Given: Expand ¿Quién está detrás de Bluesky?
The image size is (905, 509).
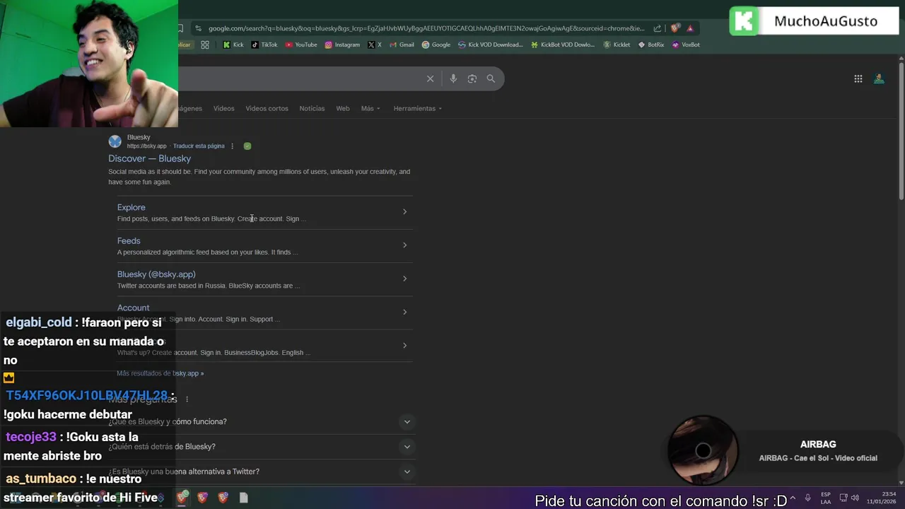Looking at the screenshot, I should tap(407, 447).
